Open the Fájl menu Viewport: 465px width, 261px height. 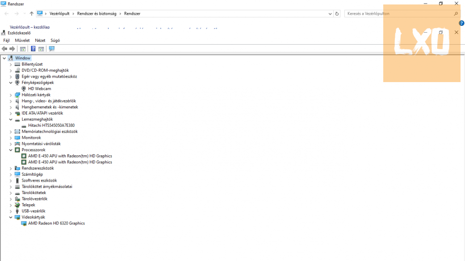coord(6,41)
